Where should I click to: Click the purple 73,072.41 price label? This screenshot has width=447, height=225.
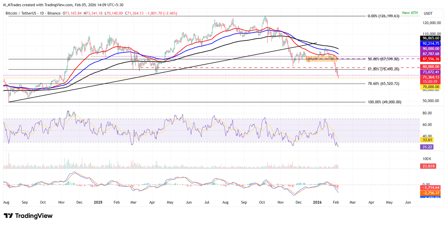tap(430, 72)
